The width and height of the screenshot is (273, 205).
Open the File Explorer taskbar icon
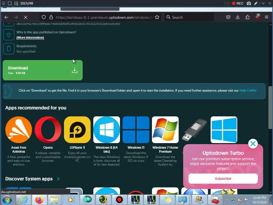pyautogui.click(x=54, y=200)
